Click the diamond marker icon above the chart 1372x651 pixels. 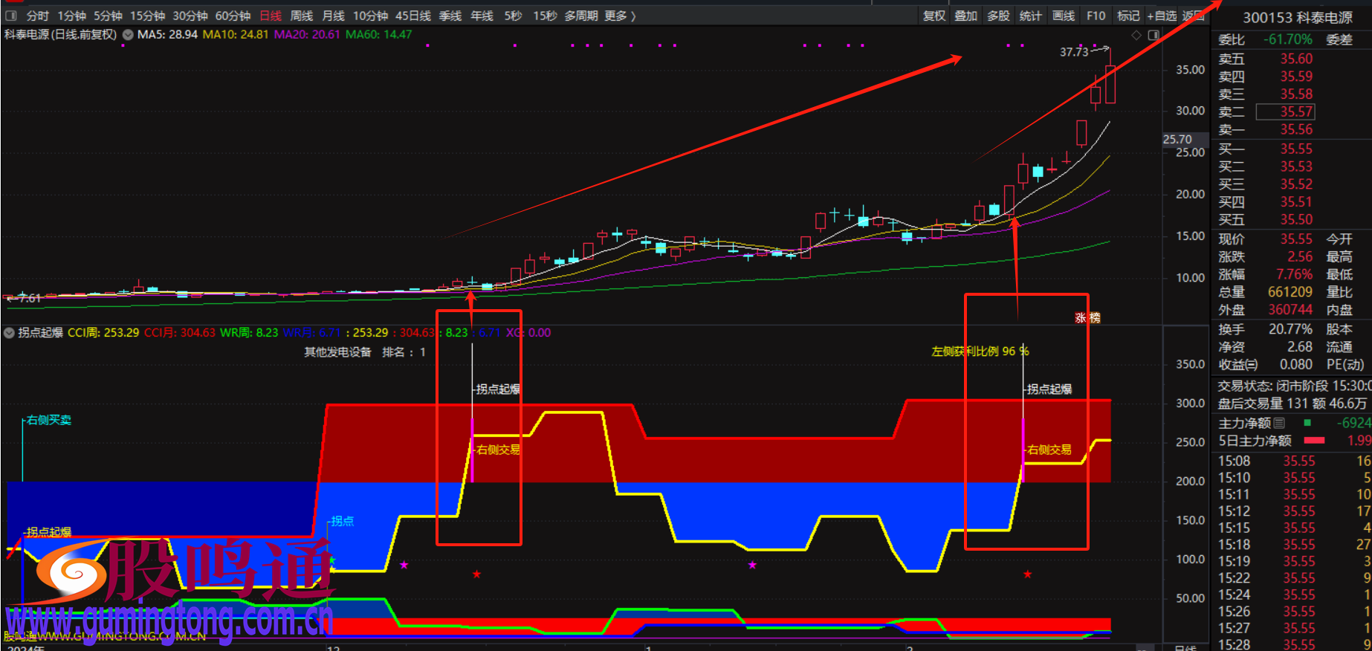[1136, 35]
